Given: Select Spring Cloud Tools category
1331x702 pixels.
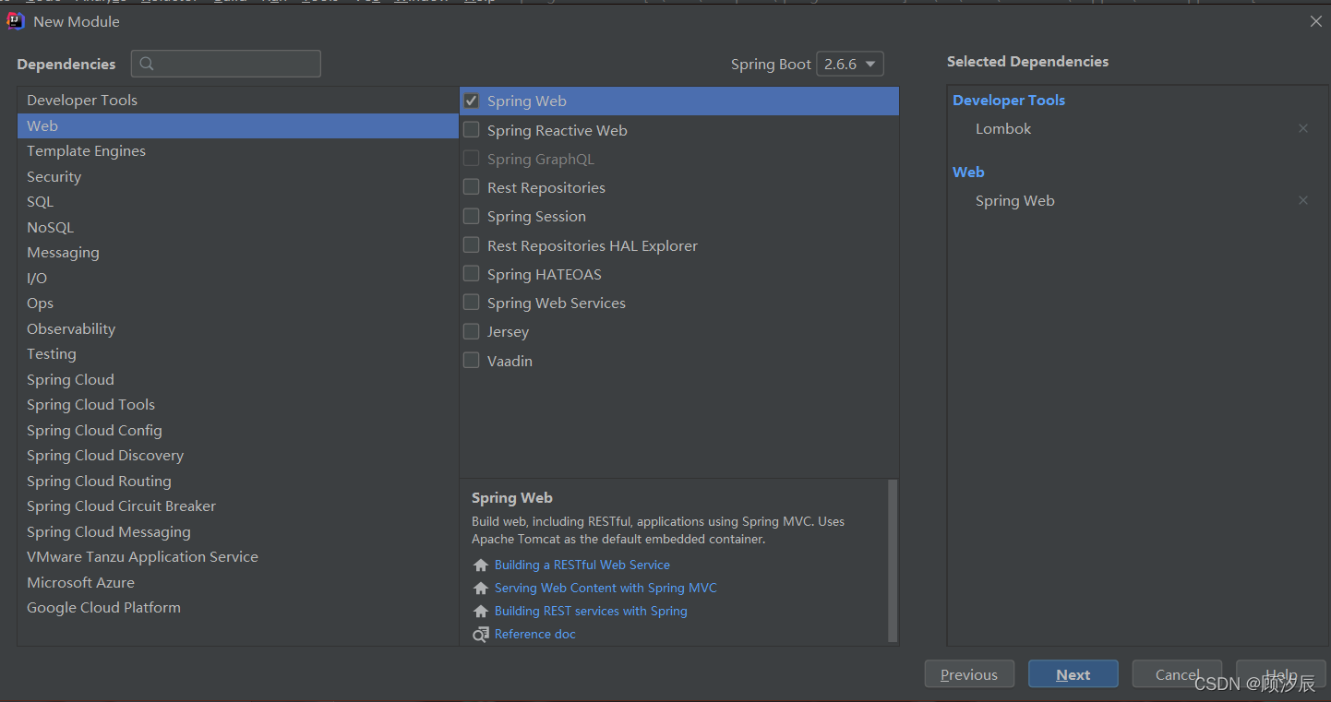Looking at the screenshot, I should click(237, 404).
